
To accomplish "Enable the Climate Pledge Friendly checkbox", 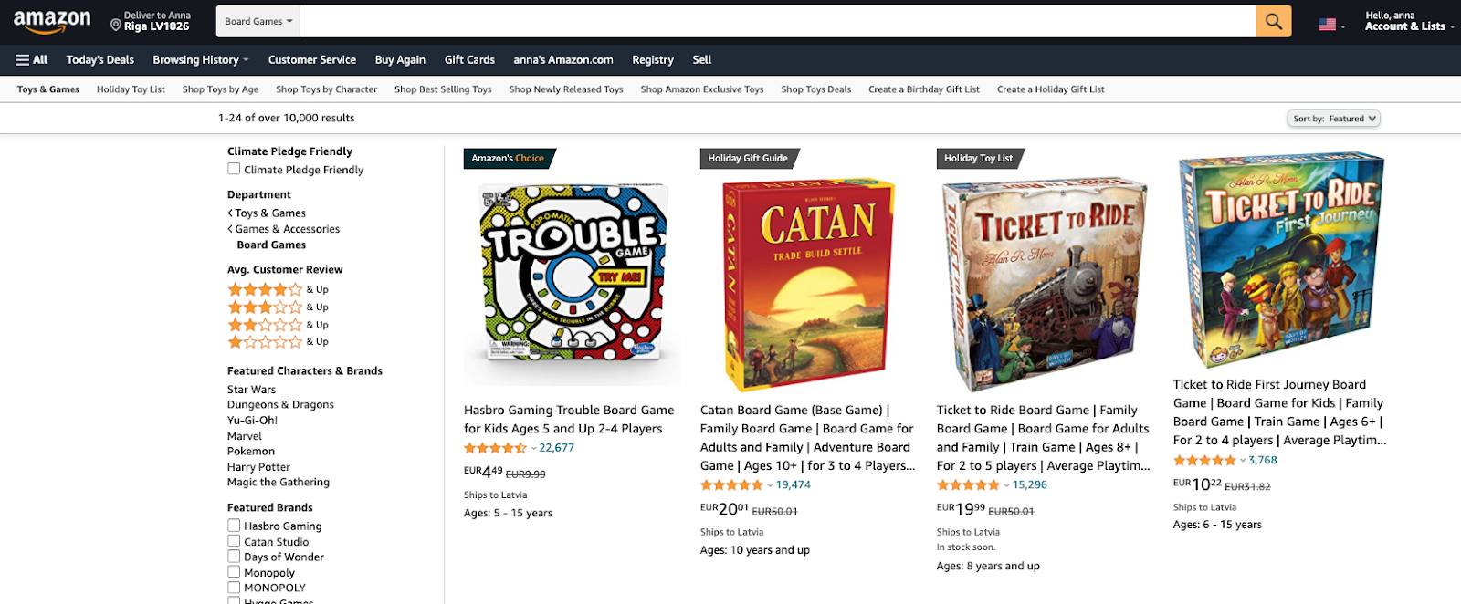I will tap(234, 169).
